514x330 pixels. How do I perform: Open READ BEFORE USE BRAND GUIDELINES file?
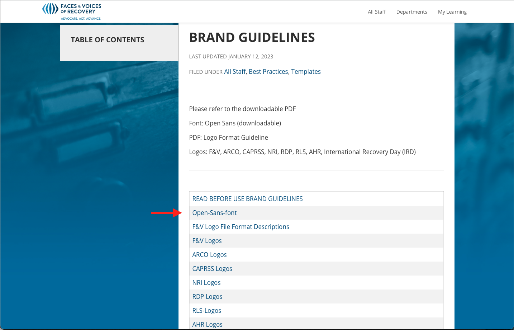247,199
